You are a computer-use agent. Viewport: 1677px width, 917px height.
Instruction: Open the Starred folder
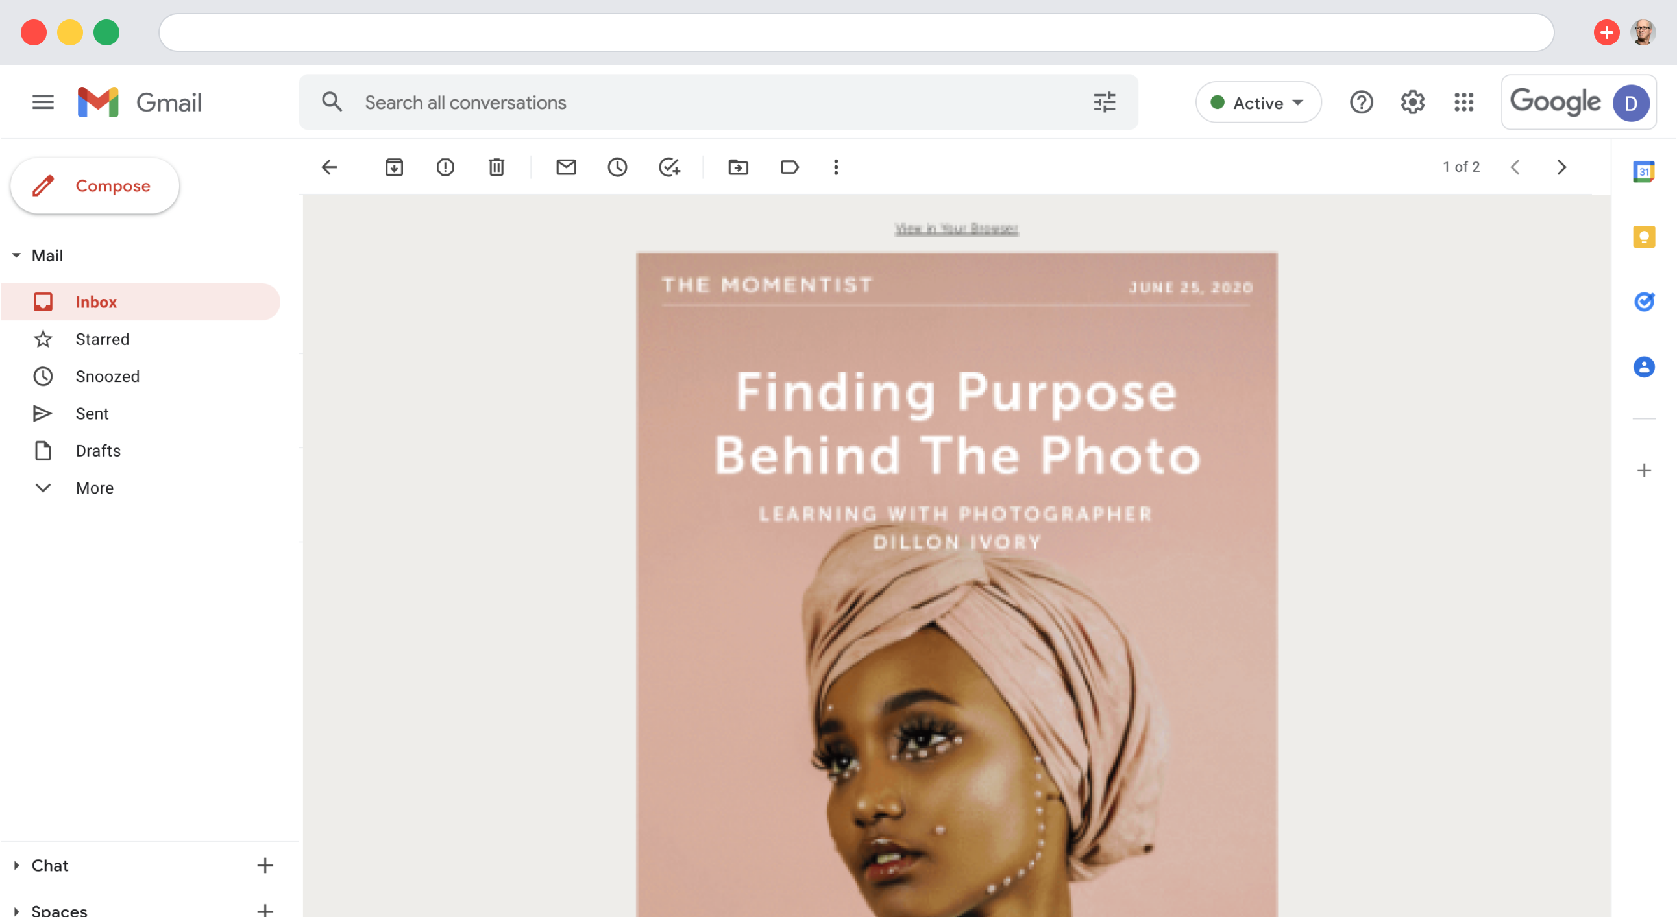pyautogui.click(x=102, y=339)
